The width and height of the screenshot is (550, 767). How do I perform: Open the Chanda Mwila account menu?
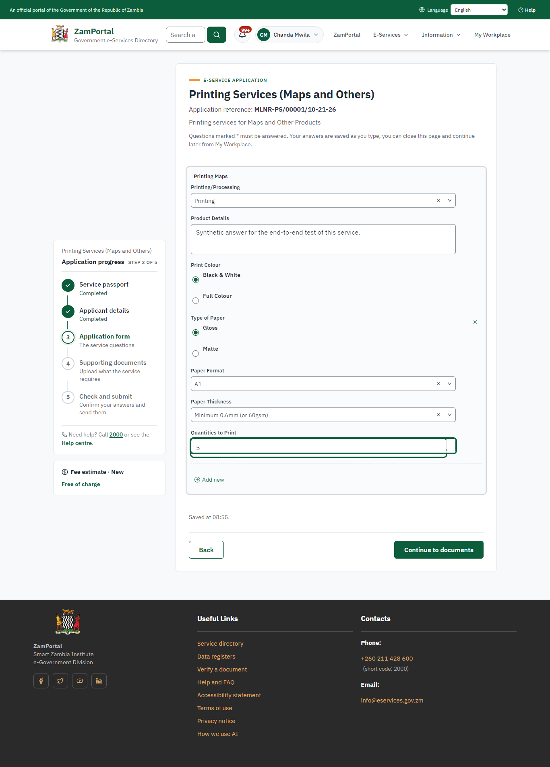tap(289, 35)
